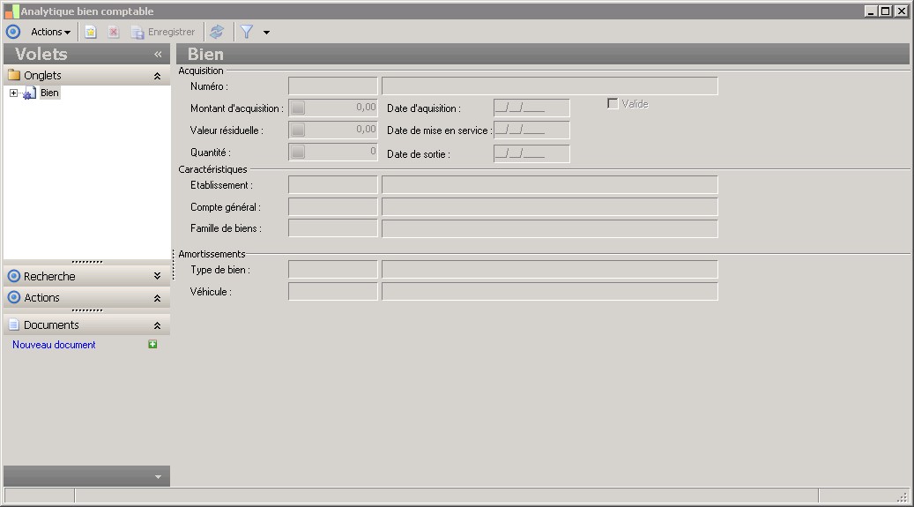Click the Recherche section icon
Viewport: 914px width, 507px height.
(x=14, y=276)
